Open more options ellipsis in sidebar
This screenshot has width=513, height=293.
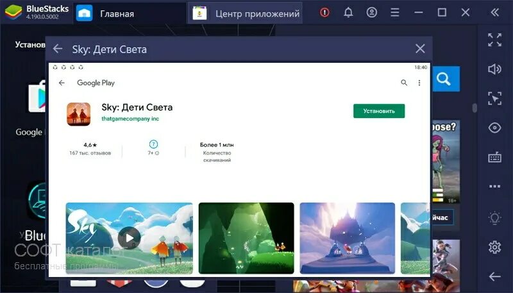pyautogui.click(x=494, y=187)
